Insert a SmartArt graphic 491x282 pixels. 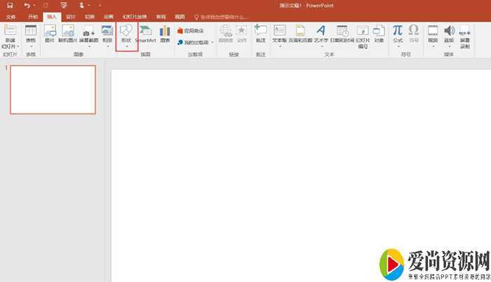146,34
